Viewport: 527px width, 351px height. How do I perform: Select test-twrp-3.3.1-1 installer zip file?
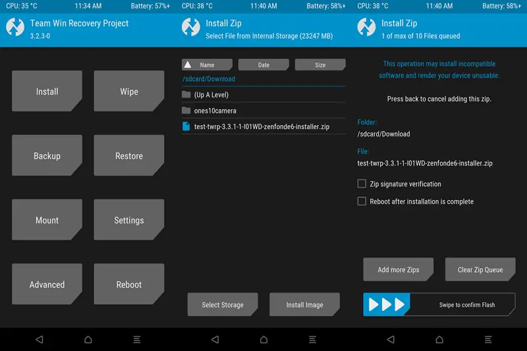pyautogui.click(x=263, y=126)
